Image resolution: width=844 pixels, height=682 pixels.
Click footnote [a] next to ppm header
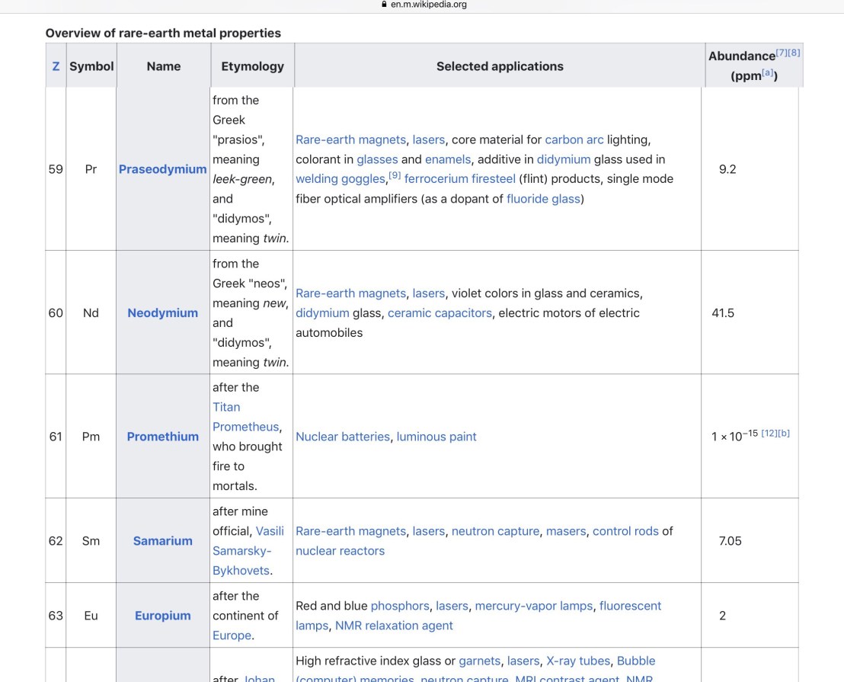click(x=768, y=73)
